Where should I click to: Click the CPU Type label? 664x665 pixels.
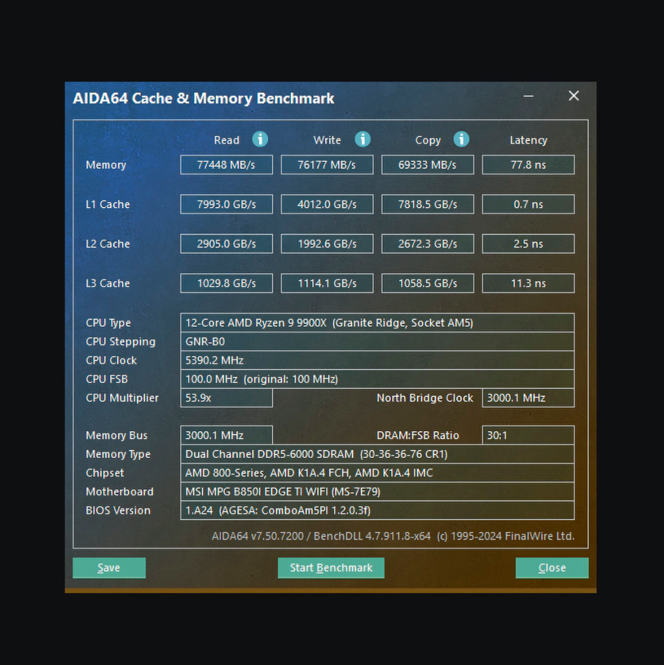pos(108,323)
